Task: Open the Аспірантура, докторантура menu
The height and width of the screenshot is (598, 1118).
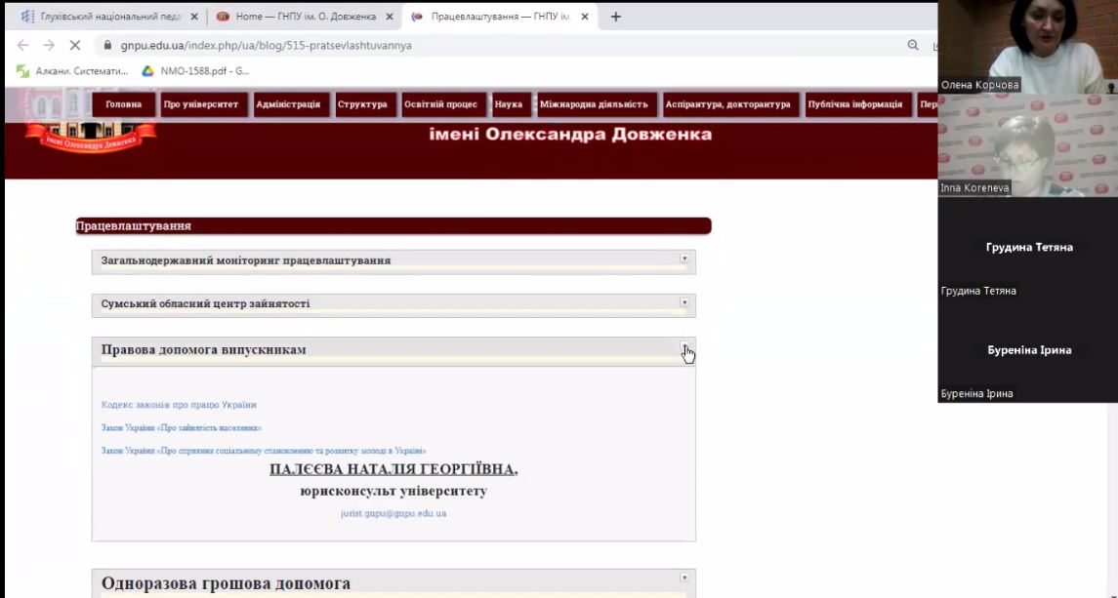Action: coord(728,104)
